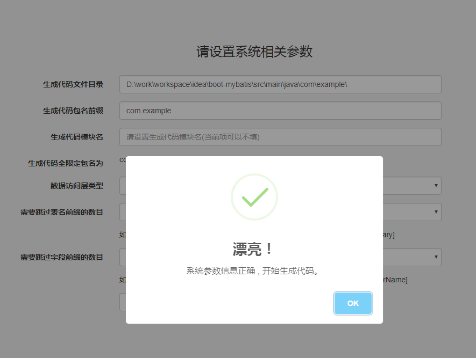Select the 需要跳过表名前缀的数目 label
Screen dimensions: 476x358
(62, 212)
